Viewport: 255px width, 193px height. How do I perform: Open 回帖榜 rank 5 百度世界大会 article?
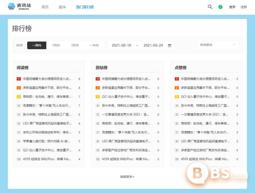coord(125,114)
